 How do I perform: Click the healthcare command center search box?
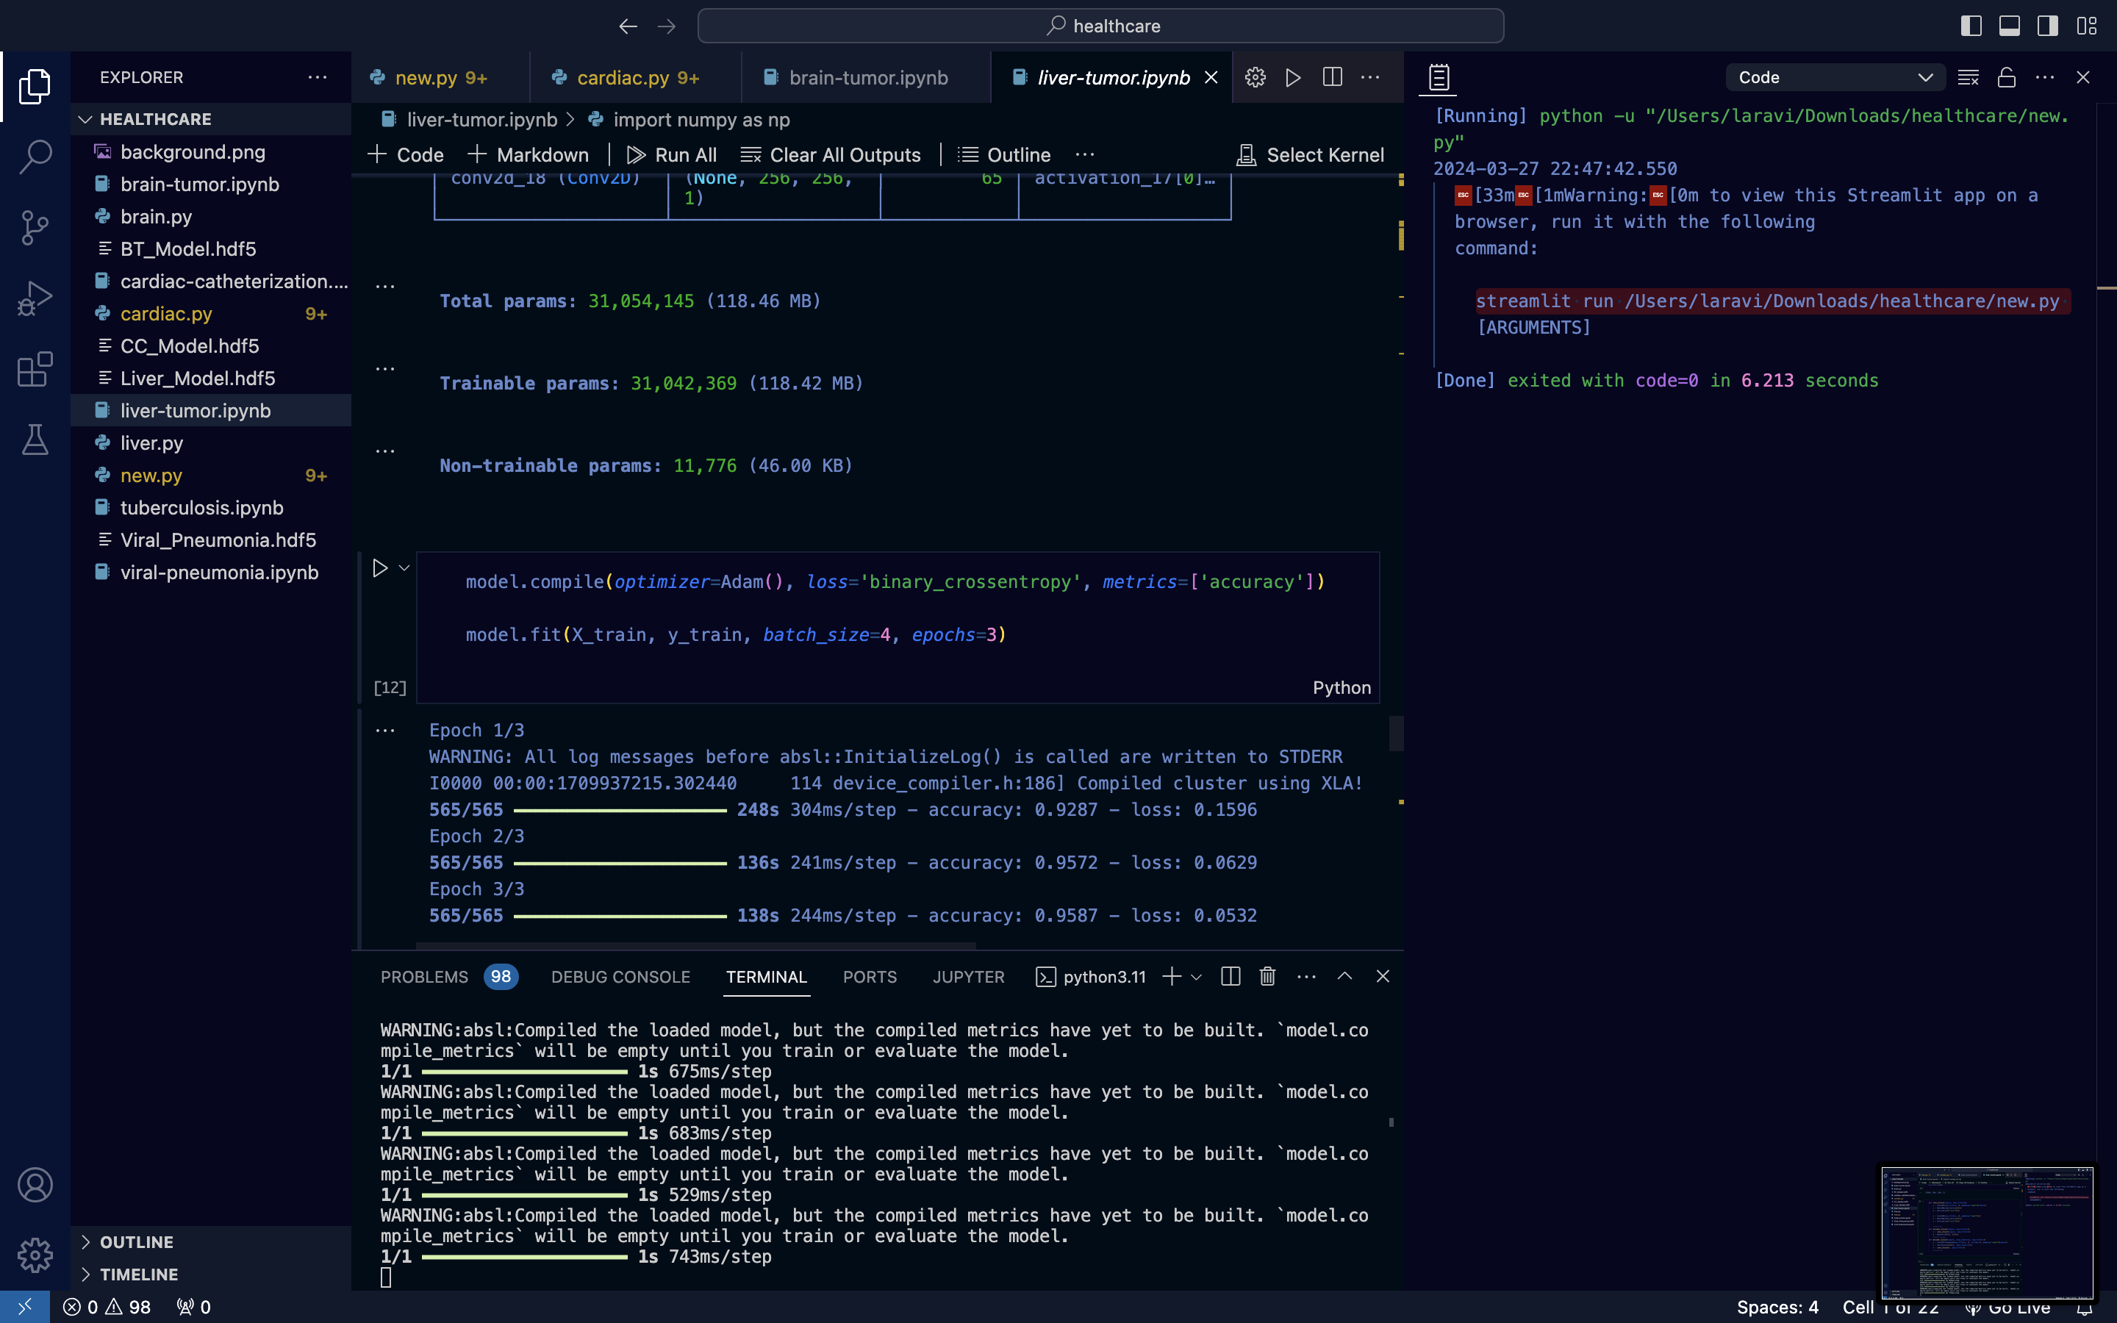click(x=1100, y=26)
